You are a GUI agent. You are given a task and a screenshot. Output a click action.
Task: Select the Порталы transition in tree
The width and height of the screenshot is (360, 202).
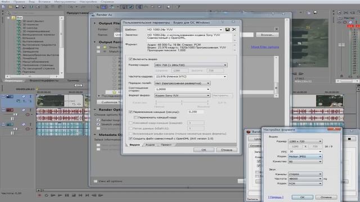[29, 72]
